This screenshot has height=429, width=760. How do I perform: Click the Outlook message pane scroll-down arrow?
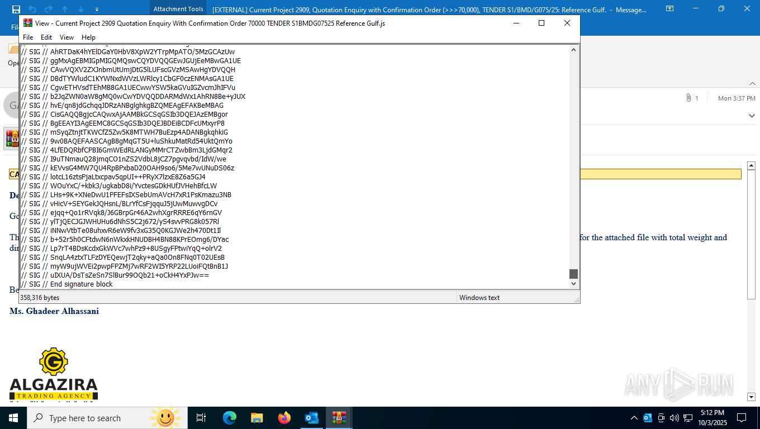[752, 397]
